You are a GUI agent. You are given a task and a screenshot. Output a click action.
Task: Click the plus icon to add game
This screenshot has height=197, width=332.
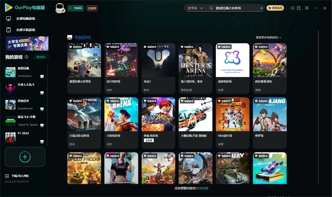pos(25,157)
